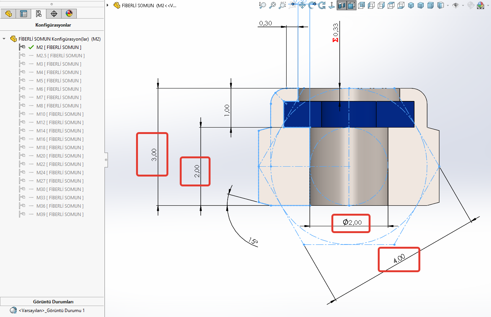
Task: Click the Zoom to Area icon
Action: click(x=272, y=5)
